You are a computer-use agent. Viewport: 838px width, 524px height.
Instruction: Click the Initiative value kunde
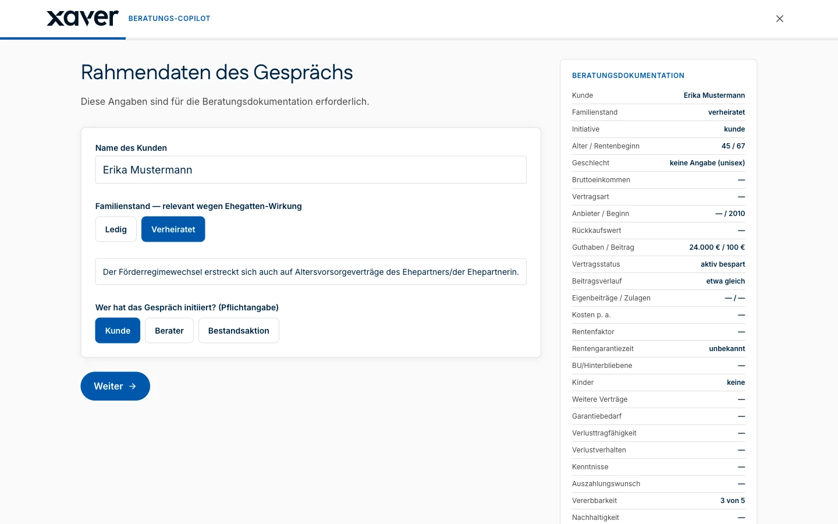point(734,129)
